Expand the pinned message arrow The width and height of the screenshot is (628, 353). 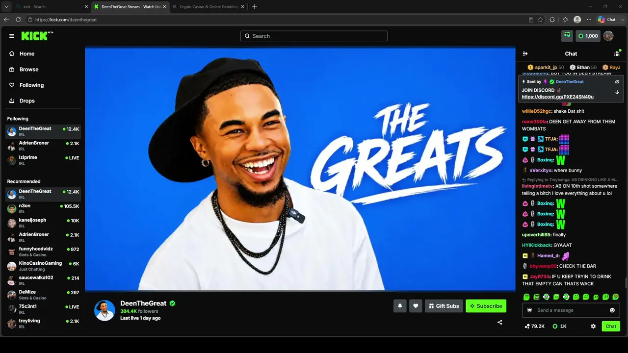[x=617, y=92]
